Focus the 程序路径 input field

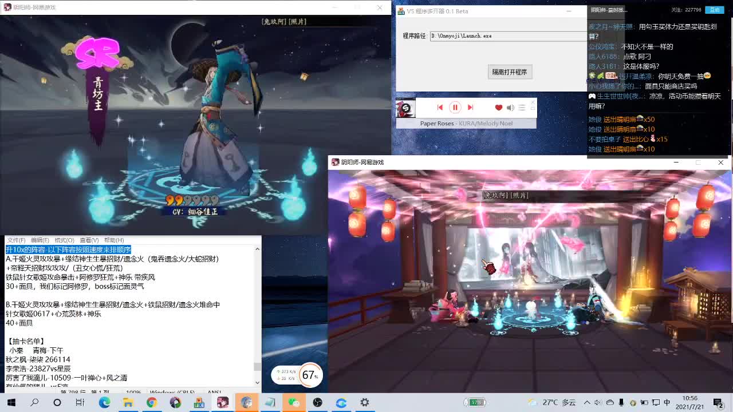pos(508,36)
